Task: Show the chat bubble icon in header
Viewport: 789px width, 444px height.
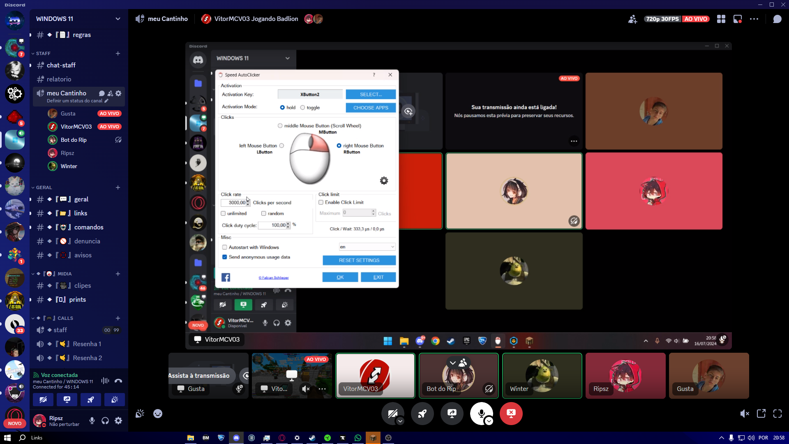Action: coord(777,19)
